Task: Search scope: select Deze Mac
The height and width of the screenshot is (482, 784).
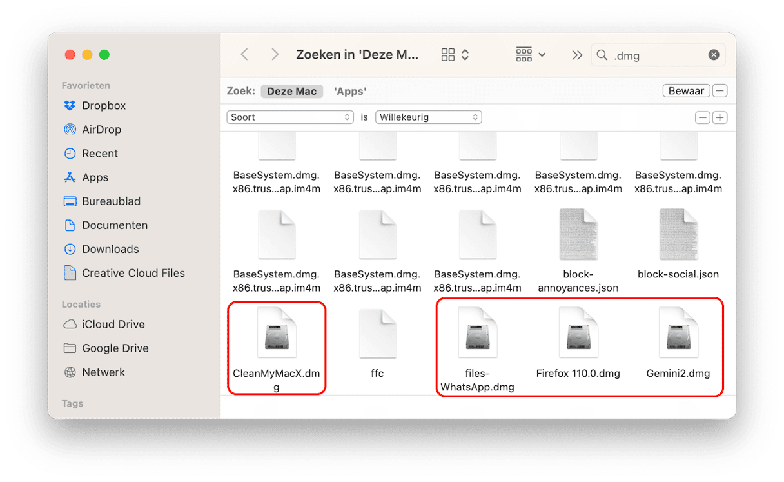Action: (x=291, y=91)
